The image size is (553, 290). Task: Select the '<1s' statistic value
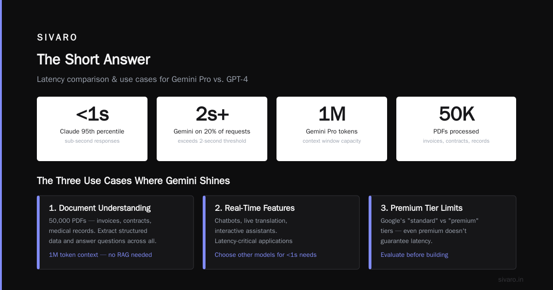[x=92, y=114]
